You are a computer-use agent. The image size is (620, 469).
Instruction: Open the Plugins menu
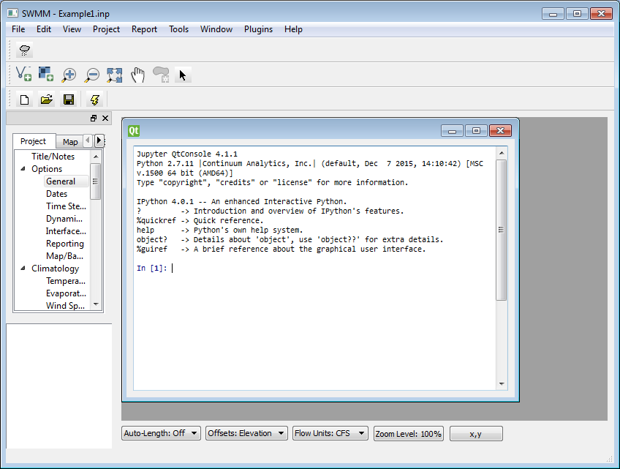click(x=258, y=29)
